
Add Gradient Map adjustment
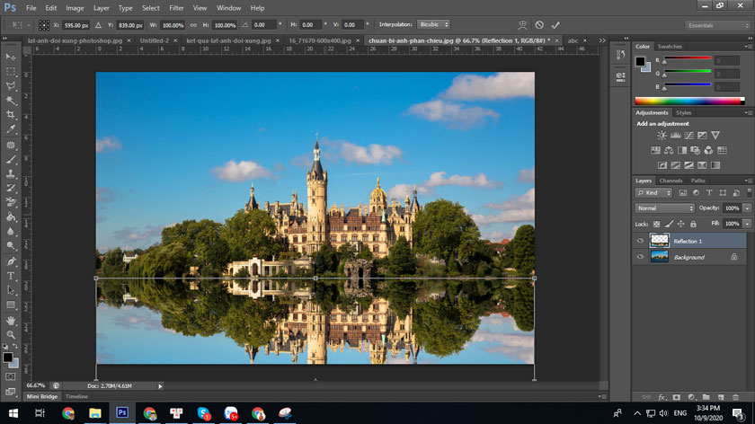click(x=715, y=165)
